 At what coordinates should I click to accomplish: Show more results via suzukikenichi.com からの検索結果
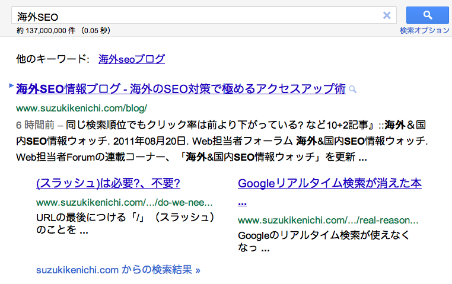click(118, 270)
